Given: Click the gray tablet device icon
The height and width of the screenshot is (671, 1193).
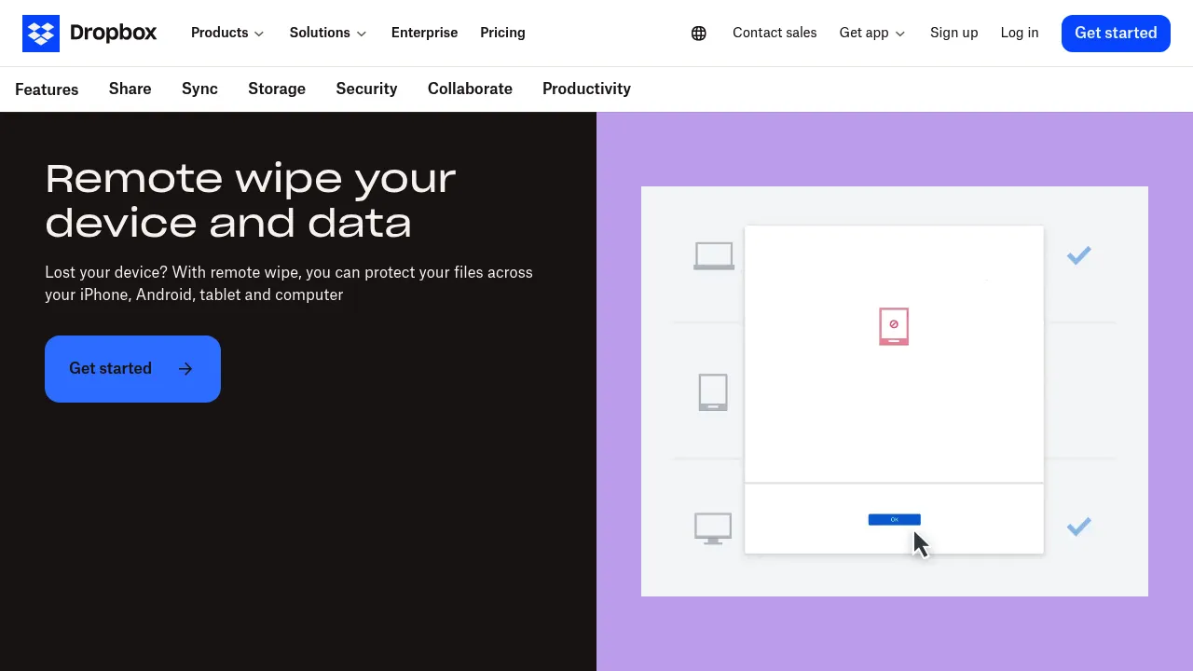Looking at the screenshot, I should (x=713, y=392).
